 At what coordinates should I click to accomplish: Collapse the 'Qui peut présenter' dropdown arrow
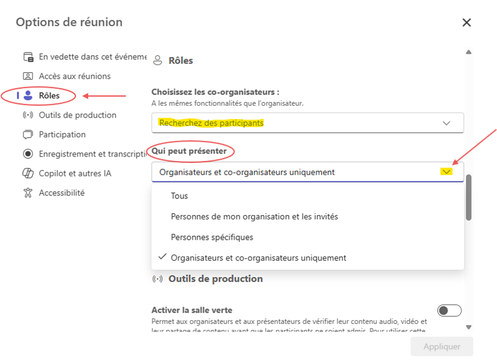[446, 172]
